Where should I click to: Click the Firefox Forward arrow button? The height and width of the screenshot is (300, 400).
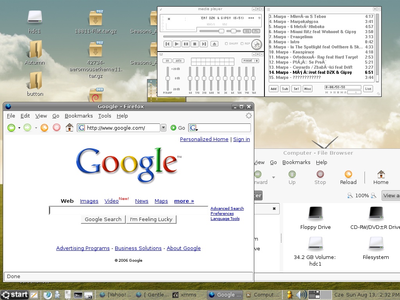[x=27, y=128]
